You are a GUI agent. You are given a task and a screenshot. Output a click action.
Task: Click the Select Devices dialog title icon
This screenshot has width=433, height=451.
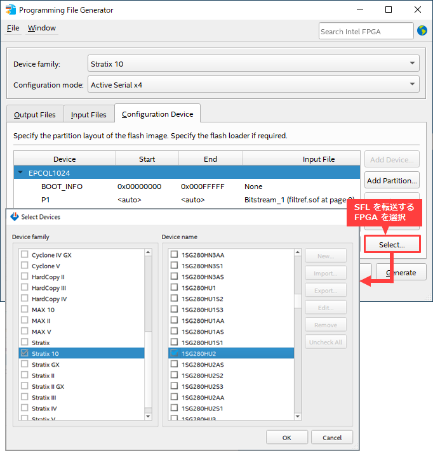(15, 217)
